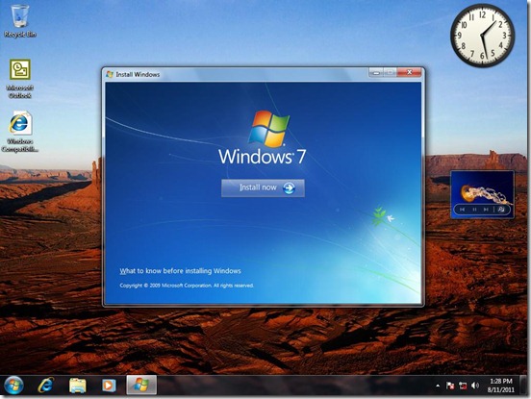The image size is (531, 399).
Task: Open 'What to know before installing Windows' link
Action: pos(180,271)
